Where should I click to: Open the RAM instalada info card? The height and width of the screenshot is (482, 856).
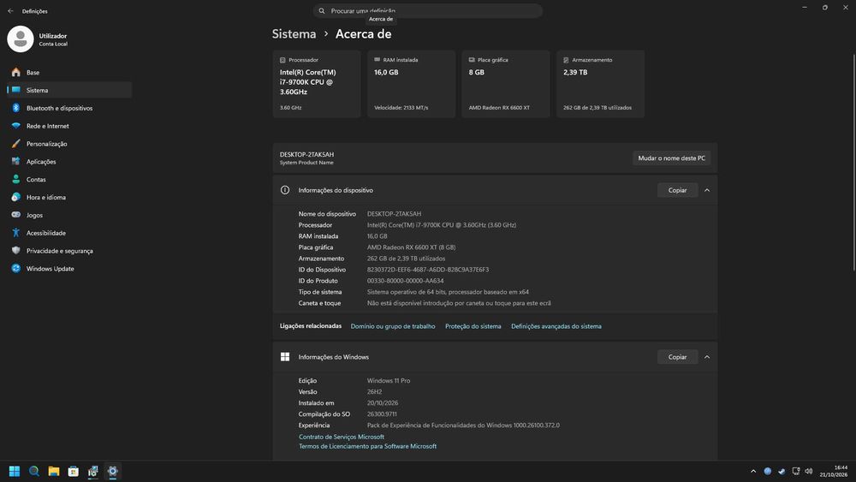[x=411, y=84]
